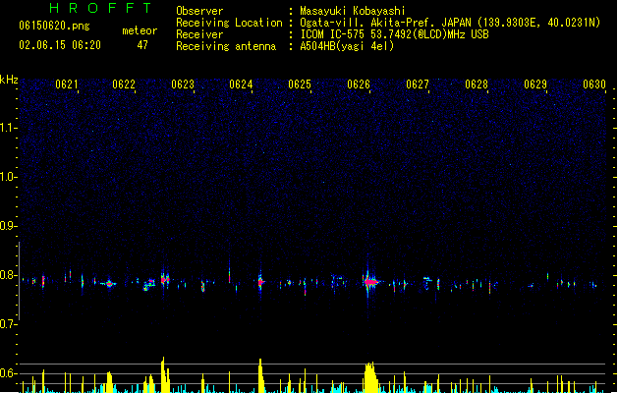The height and width of the screenshot is (393, 618).
Task: Click the 0623 time marker
Action: click(183, 84)
